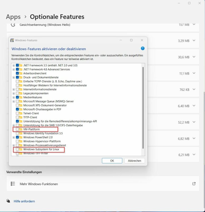Click the Windows-Features title bar icon
This screenshot has height=212, width=205.
pyautogui.click(x=12, y=40)
